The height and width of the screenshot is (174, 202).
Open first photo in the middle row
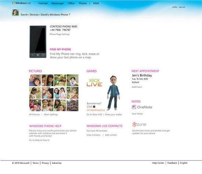click(35, 93)
